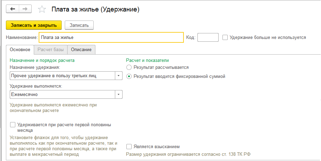The image size is (321, 161).
Task: Add form to favorites with star icon
Action: [42, 9]
